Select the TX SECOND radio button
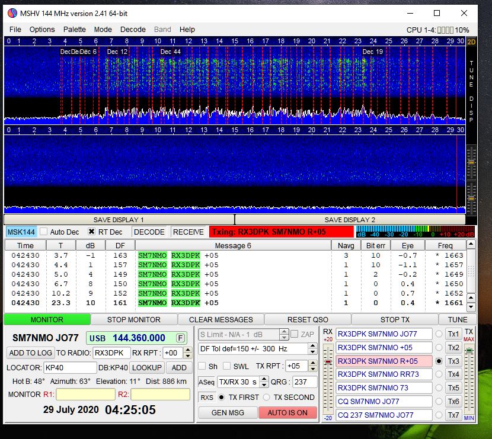The image size is (492, 439). (x=267, y=398)
